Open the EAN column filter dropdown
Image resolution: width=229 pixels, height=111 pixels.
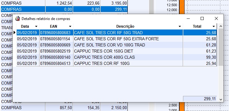pyautogui.click(x=70, y=26)
